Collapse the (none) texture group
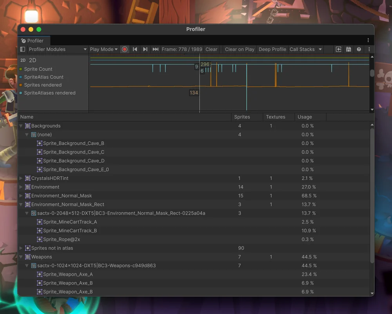Screen dimensions: 392x314 point(27,135)
